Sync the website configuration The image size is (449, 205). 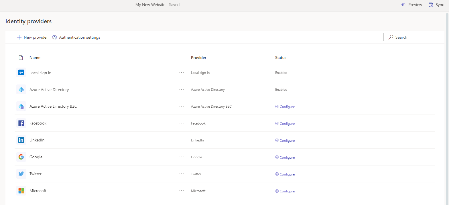click(436, 5)
